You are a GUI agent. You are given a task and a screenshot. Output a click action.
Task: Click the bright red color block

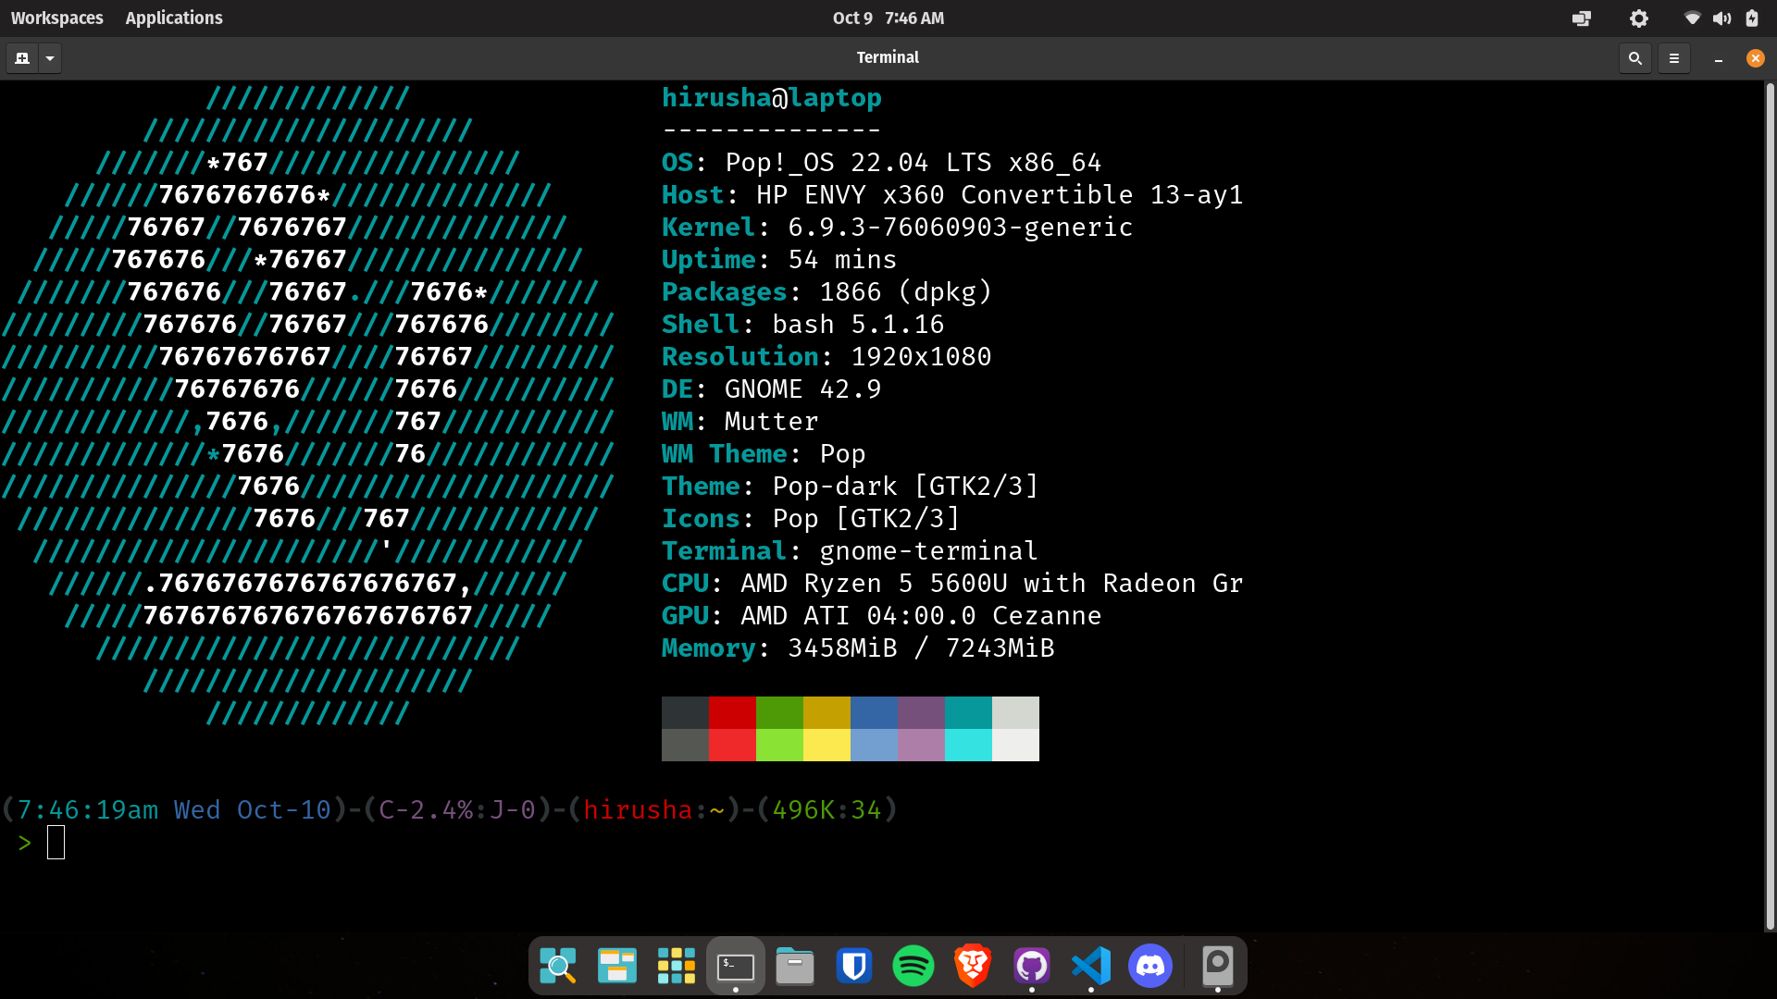(732, 745)
